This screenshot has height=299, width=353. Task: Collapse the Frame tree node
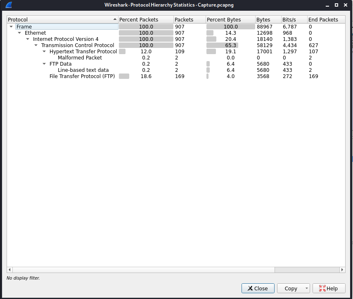pyautogui.click(x=11, y=26)
